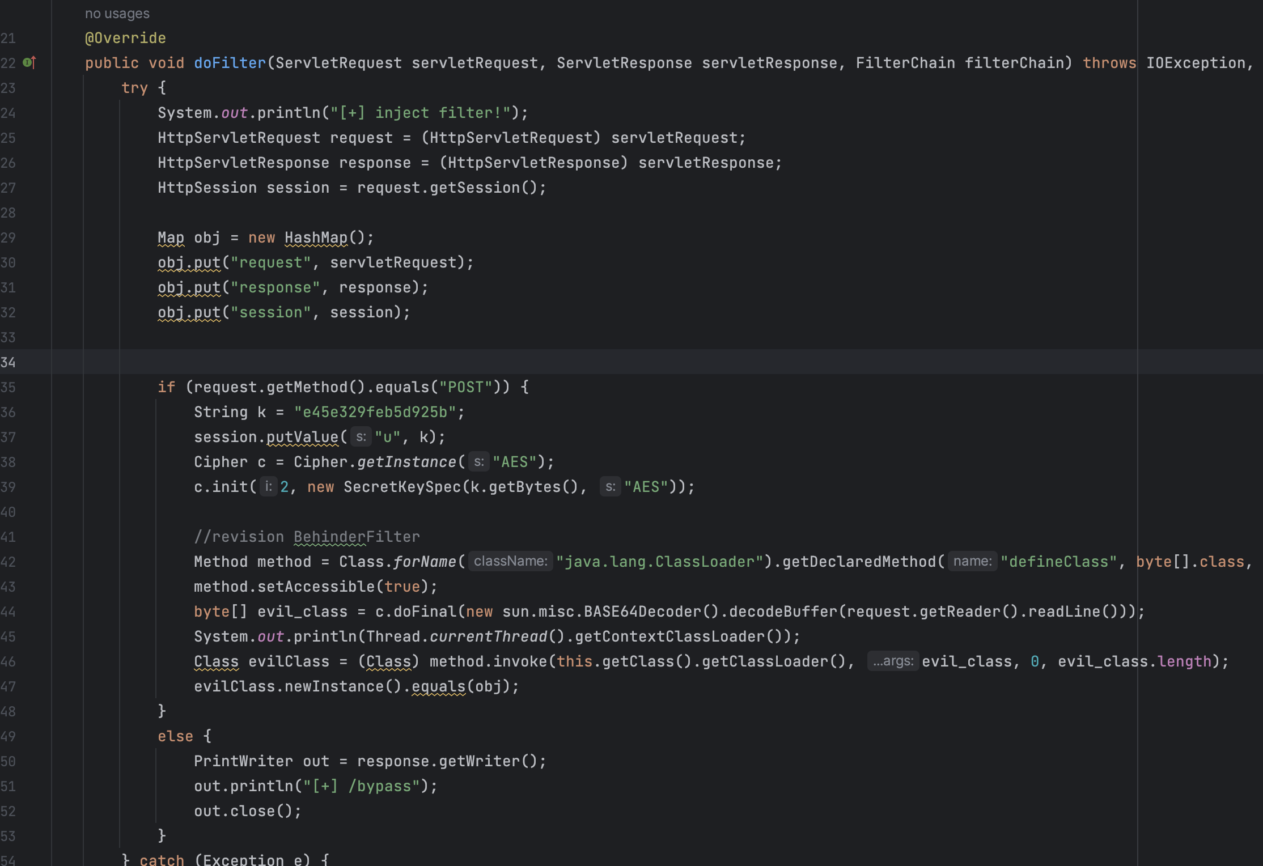The image size is (1263, 866).
Task: Click the "session" string on line 32
Action: point(270,312)
